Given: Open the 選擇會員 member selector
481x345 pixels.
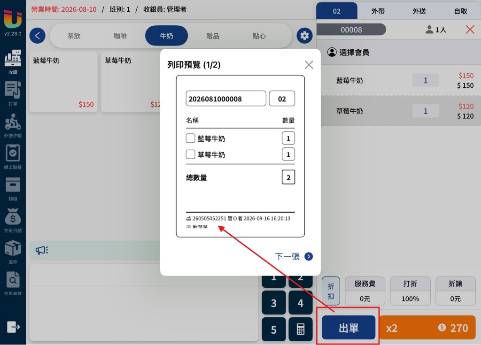Looking at the screenshot, I should point(348,52).
